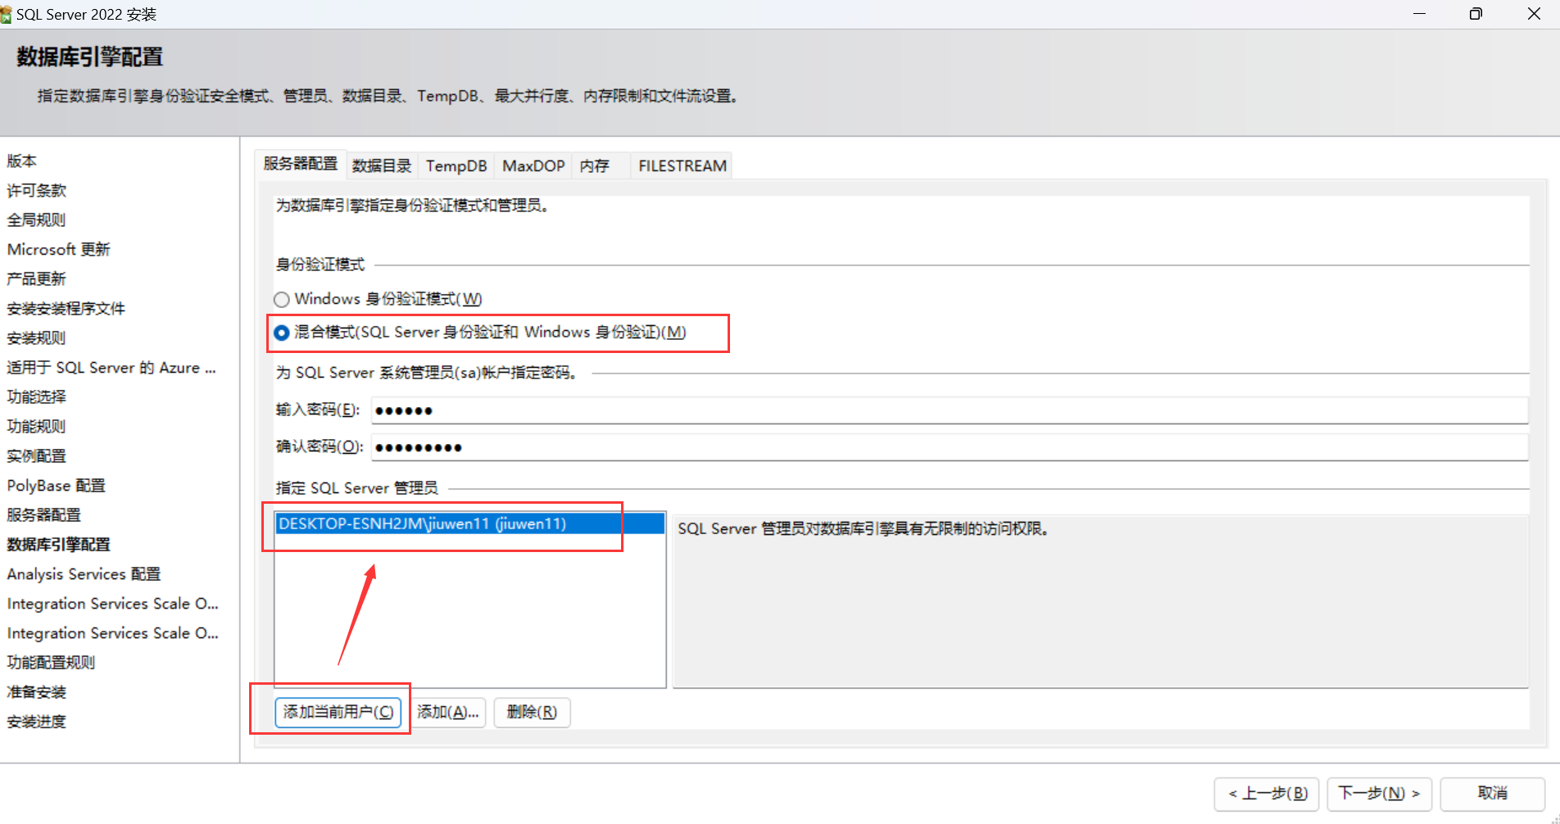Click 功能选择 step in sidebar
The width and height of the screenshot is (1560, 824).
(x=37, y=397)
